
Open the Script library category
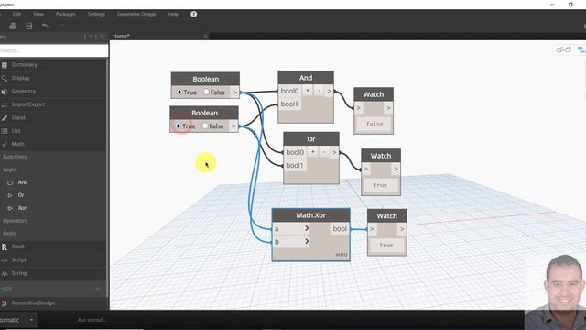coord(53,259)
